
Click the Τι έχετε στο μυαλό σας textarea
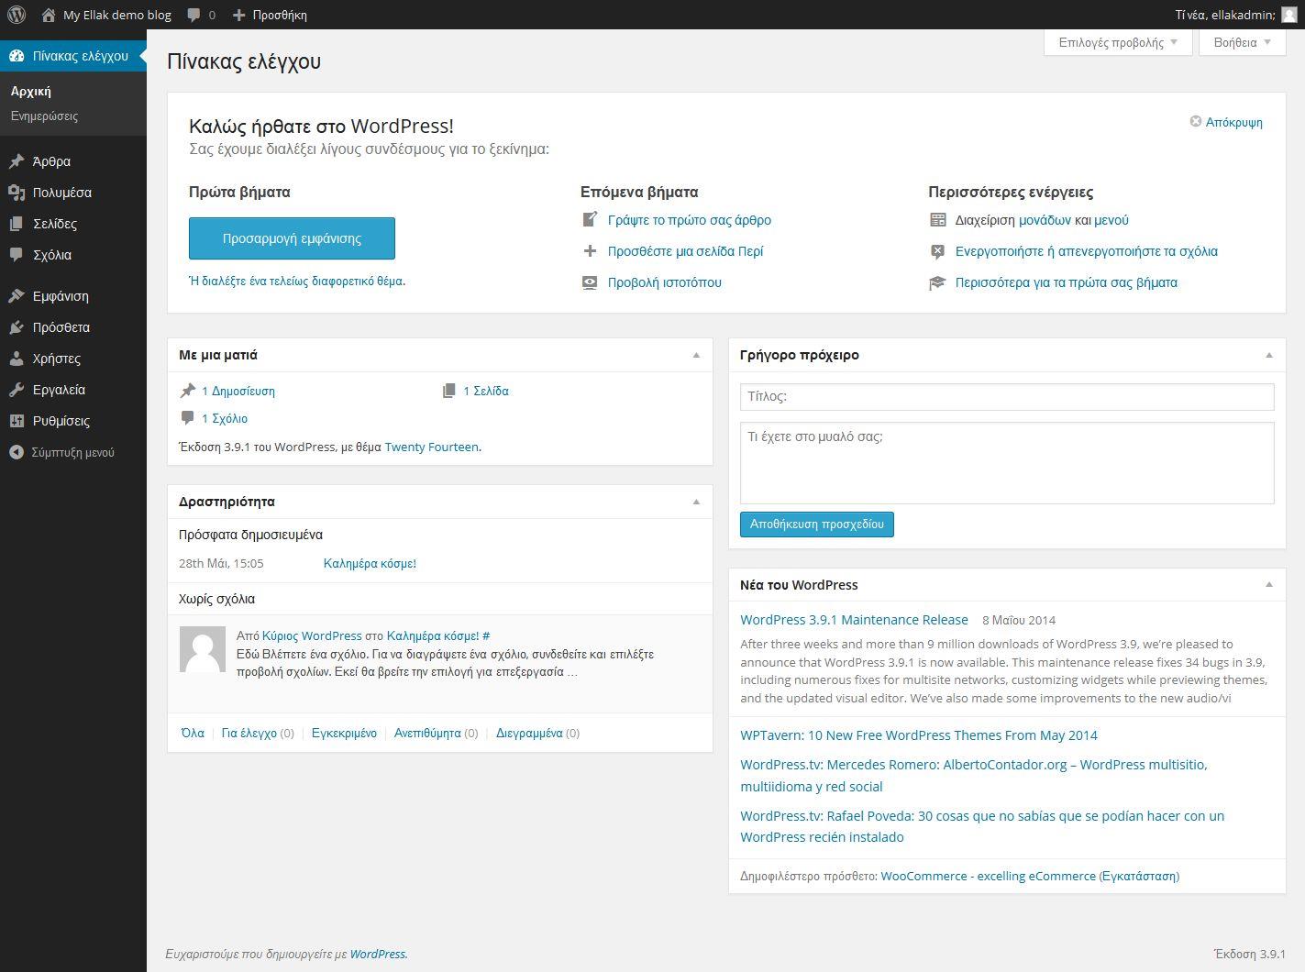click(1007, 463)
